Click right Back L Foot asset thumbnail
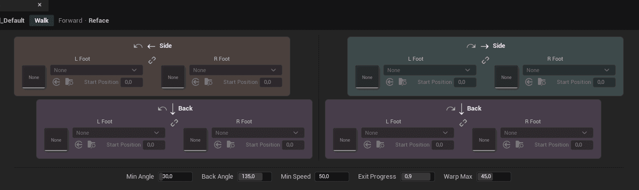The image size is (639, 190). (x=345, y=140)
